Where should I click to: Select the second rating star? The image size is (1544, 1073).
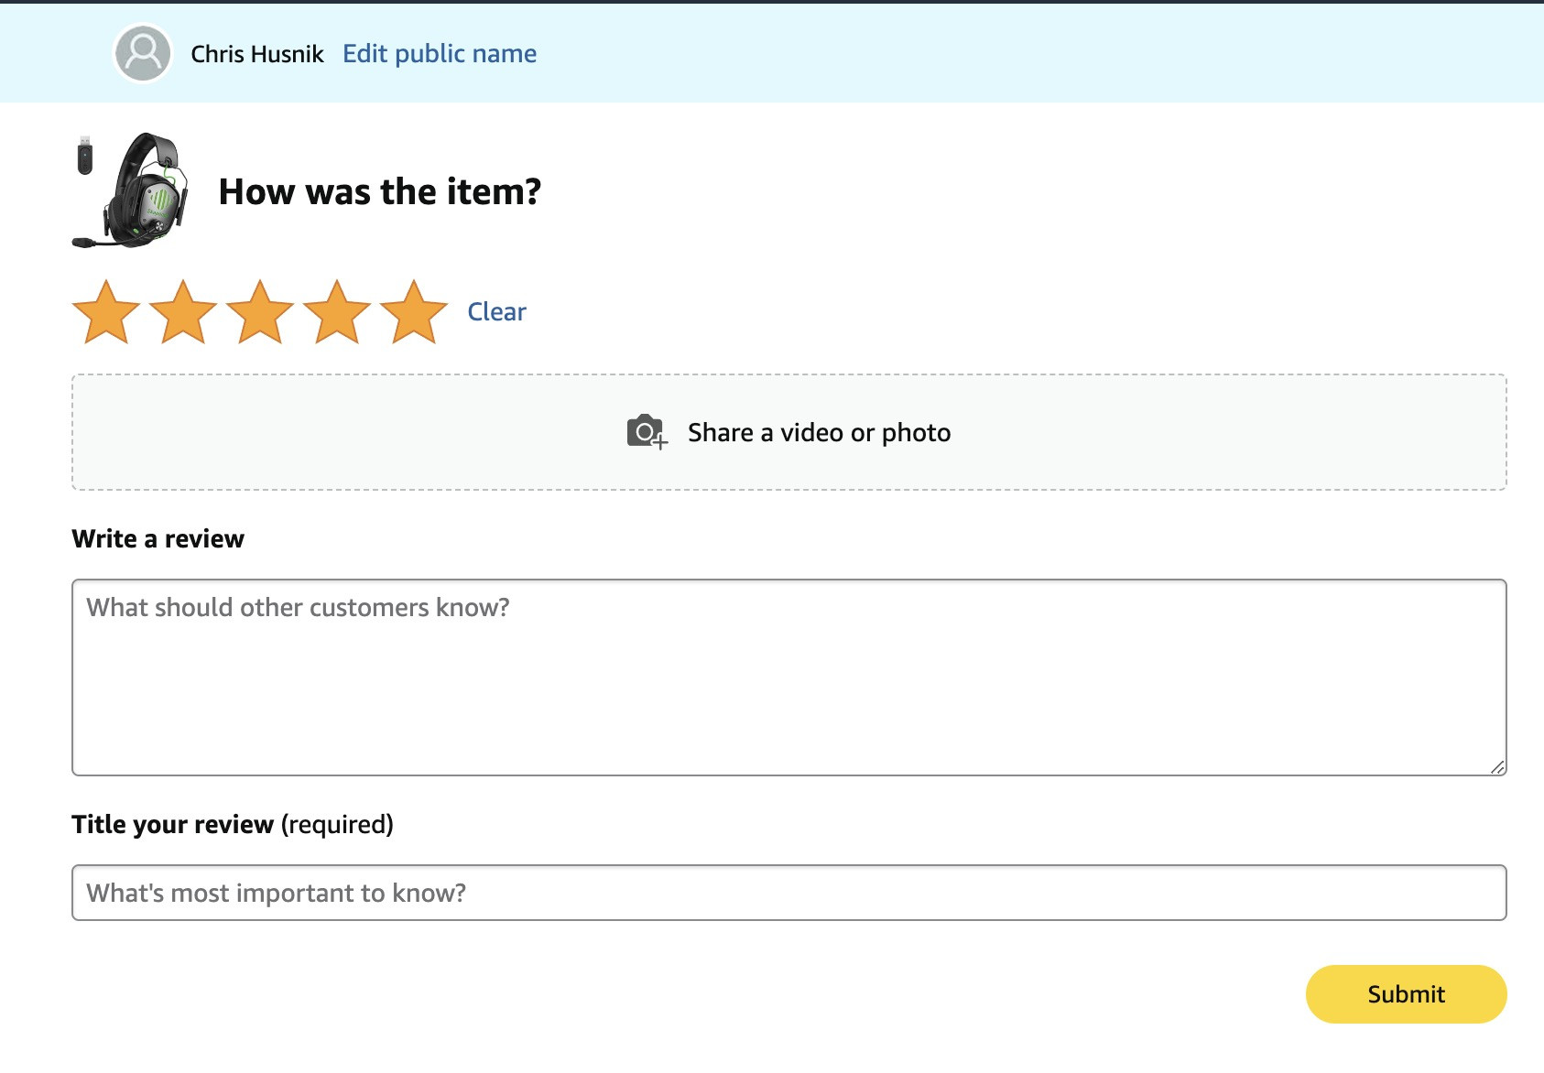[x=183, y=312]
